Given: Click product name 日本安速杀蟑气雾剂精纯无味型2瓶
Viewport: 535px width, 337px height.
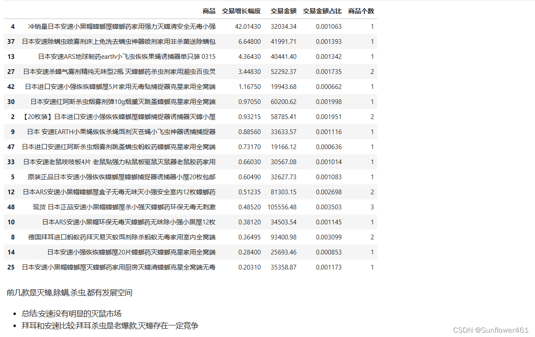Looking at the screenshot, I should (119, 72).
